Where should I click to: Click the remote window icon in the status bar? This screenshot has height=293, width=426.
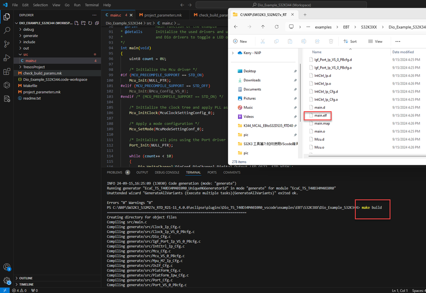(x=5, y=290)
